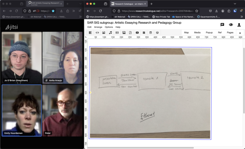Toggle preview mode with the eye icon
The width and height of the screenshot is (245, 149).
point(231,25)
